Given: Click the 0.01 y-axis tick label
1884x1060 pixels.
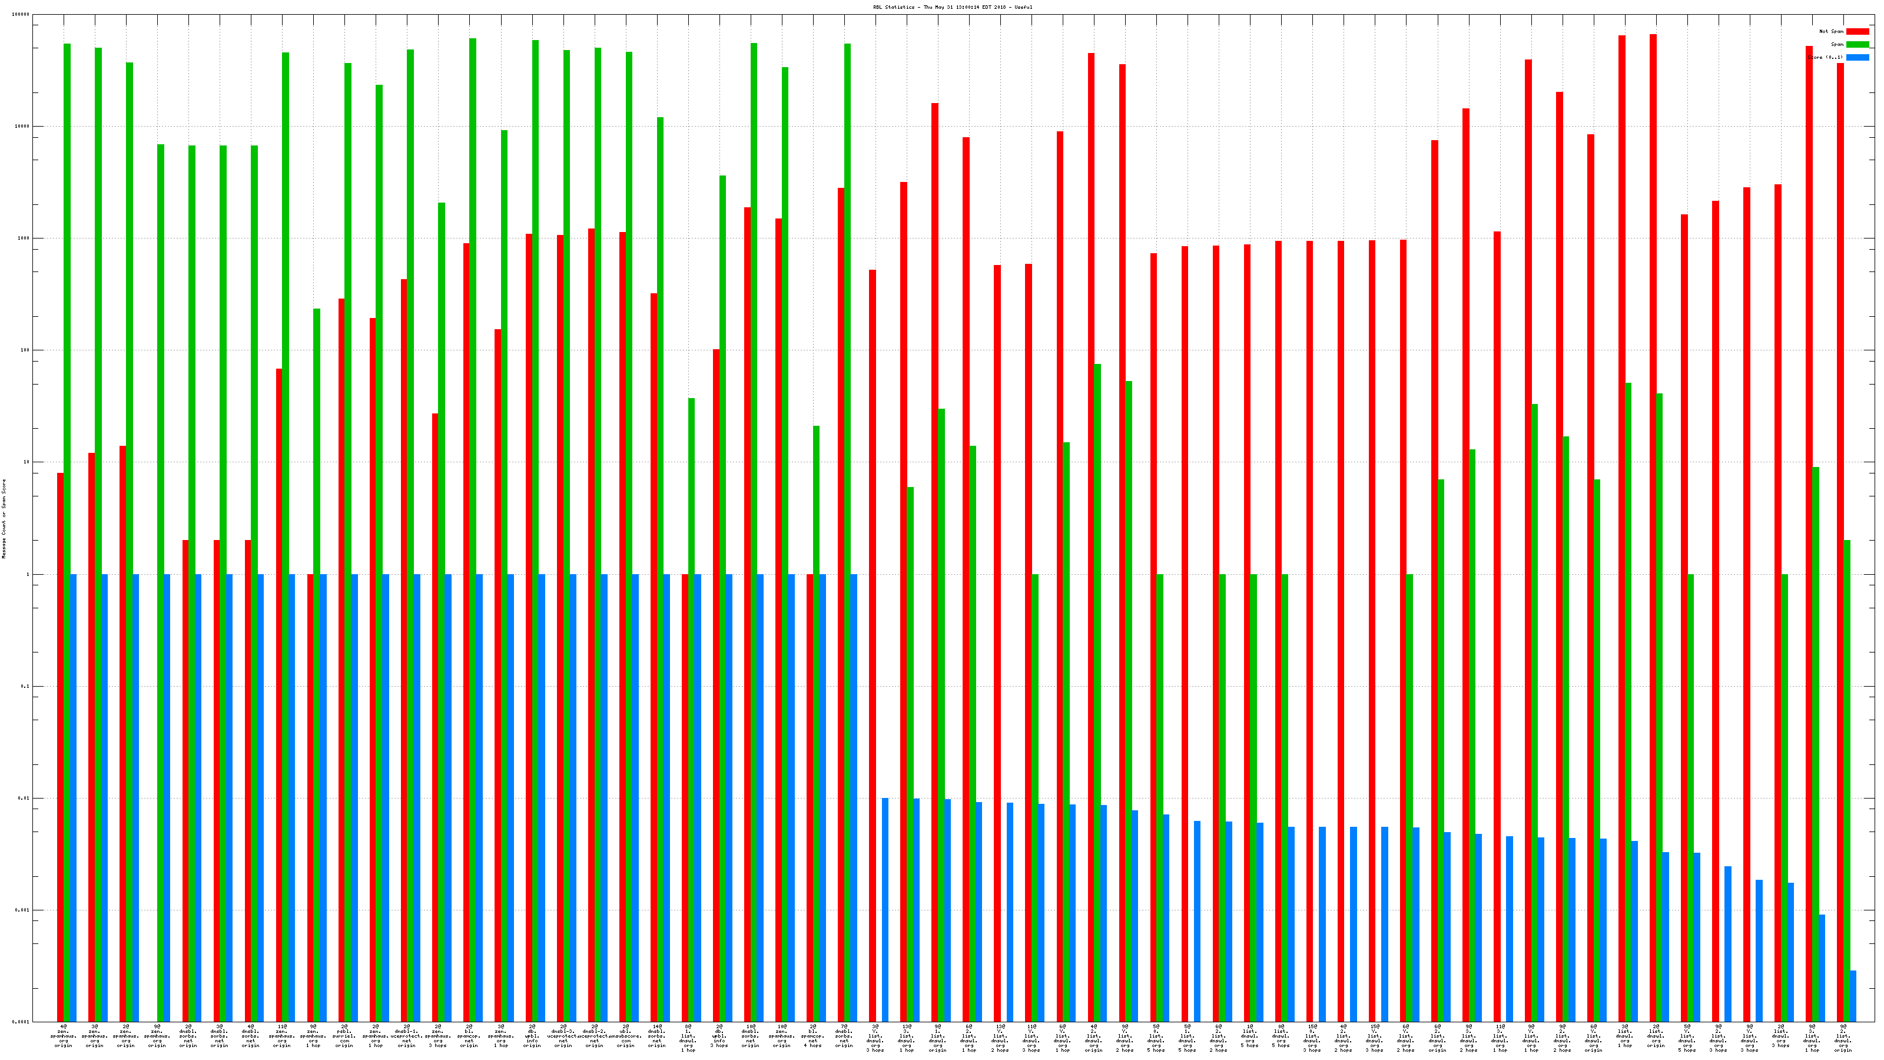Looking at the screenshot, I should coord(24,798).
